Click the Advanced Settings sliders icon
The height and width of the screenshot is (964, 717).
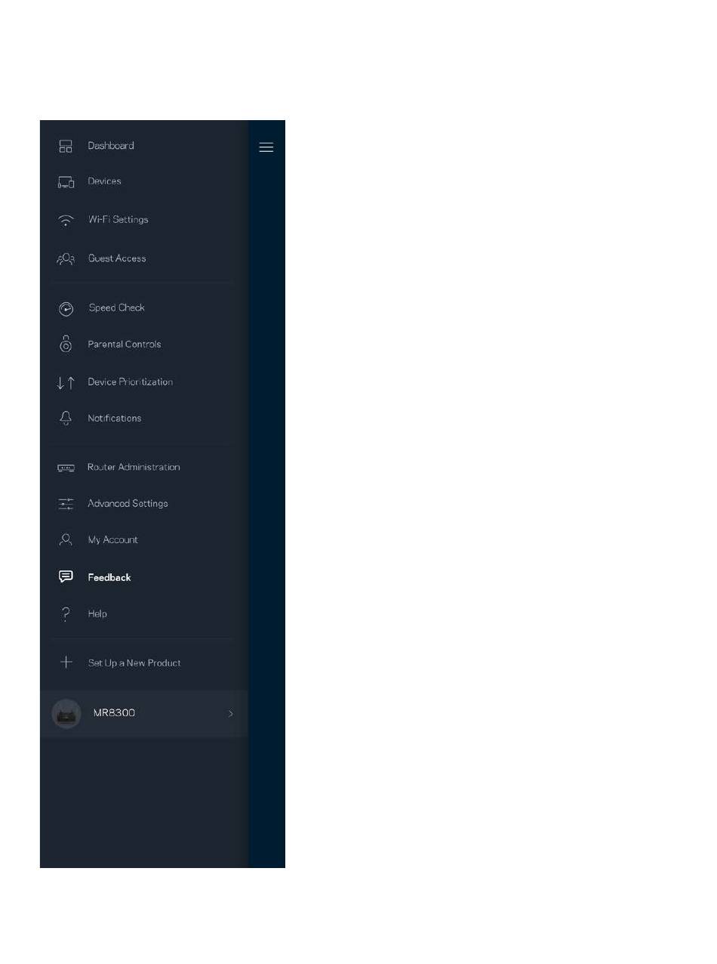[66, 504]
